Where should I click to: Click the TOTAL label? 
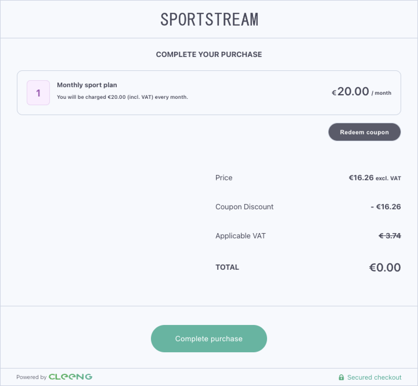[227, 267]
